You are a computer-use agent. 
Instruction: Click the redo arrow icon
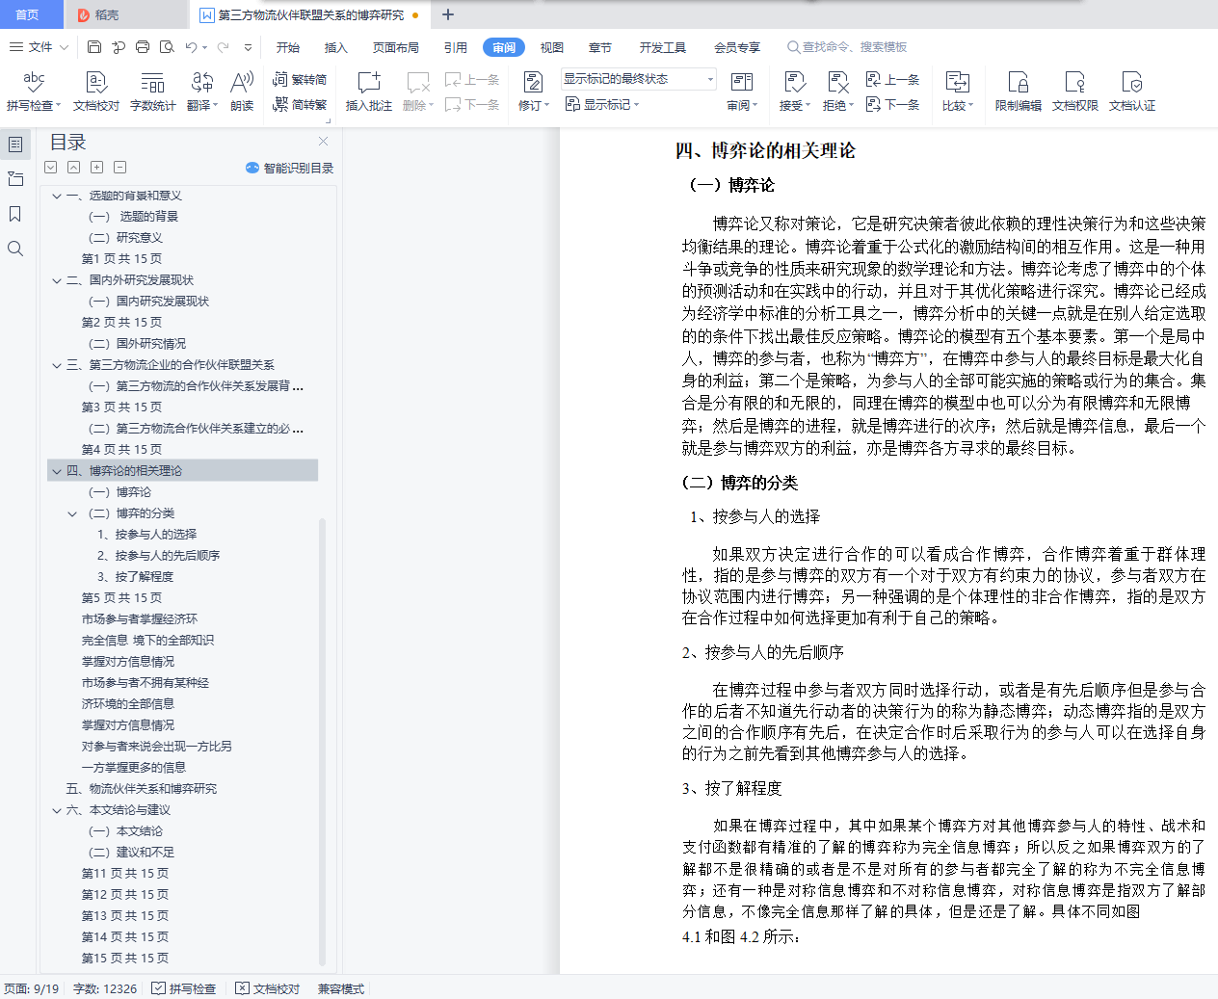pos(224,47)
